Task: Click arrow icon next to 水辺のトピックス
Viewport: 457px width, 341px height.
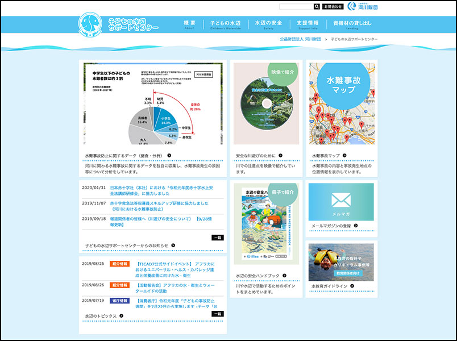Action: pyautogui.click(x=122, y=316)
